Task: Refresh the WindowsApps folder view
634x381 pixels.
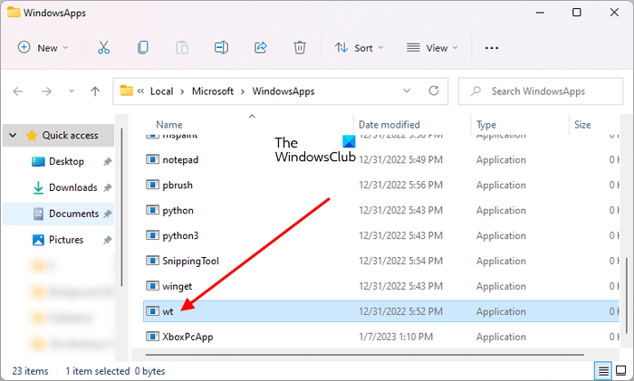Action: click(434, 90)
